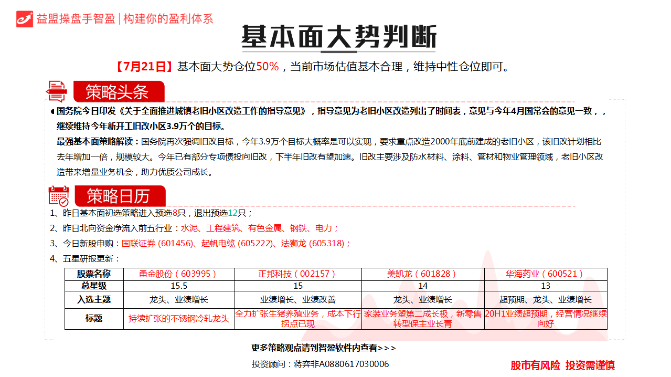This screenshot has height=377, width=671.
Task: Click the 【7月21日】 date label
Action: click(x=144, y=67)
